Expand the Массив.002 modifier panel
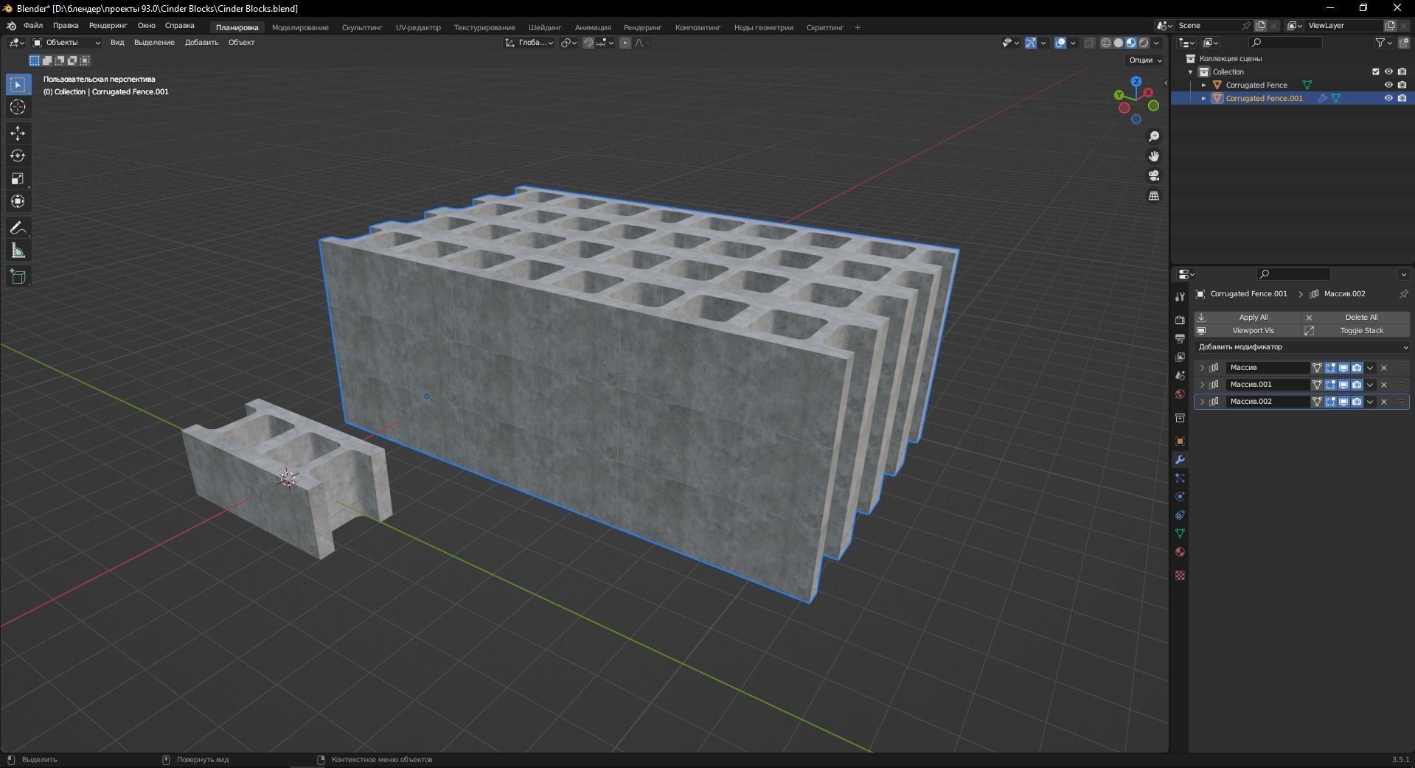The height and width of the screenshot is (768, 1415). coord(1202,402)
